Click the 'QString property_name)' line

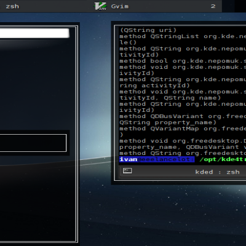coord(168,122)
